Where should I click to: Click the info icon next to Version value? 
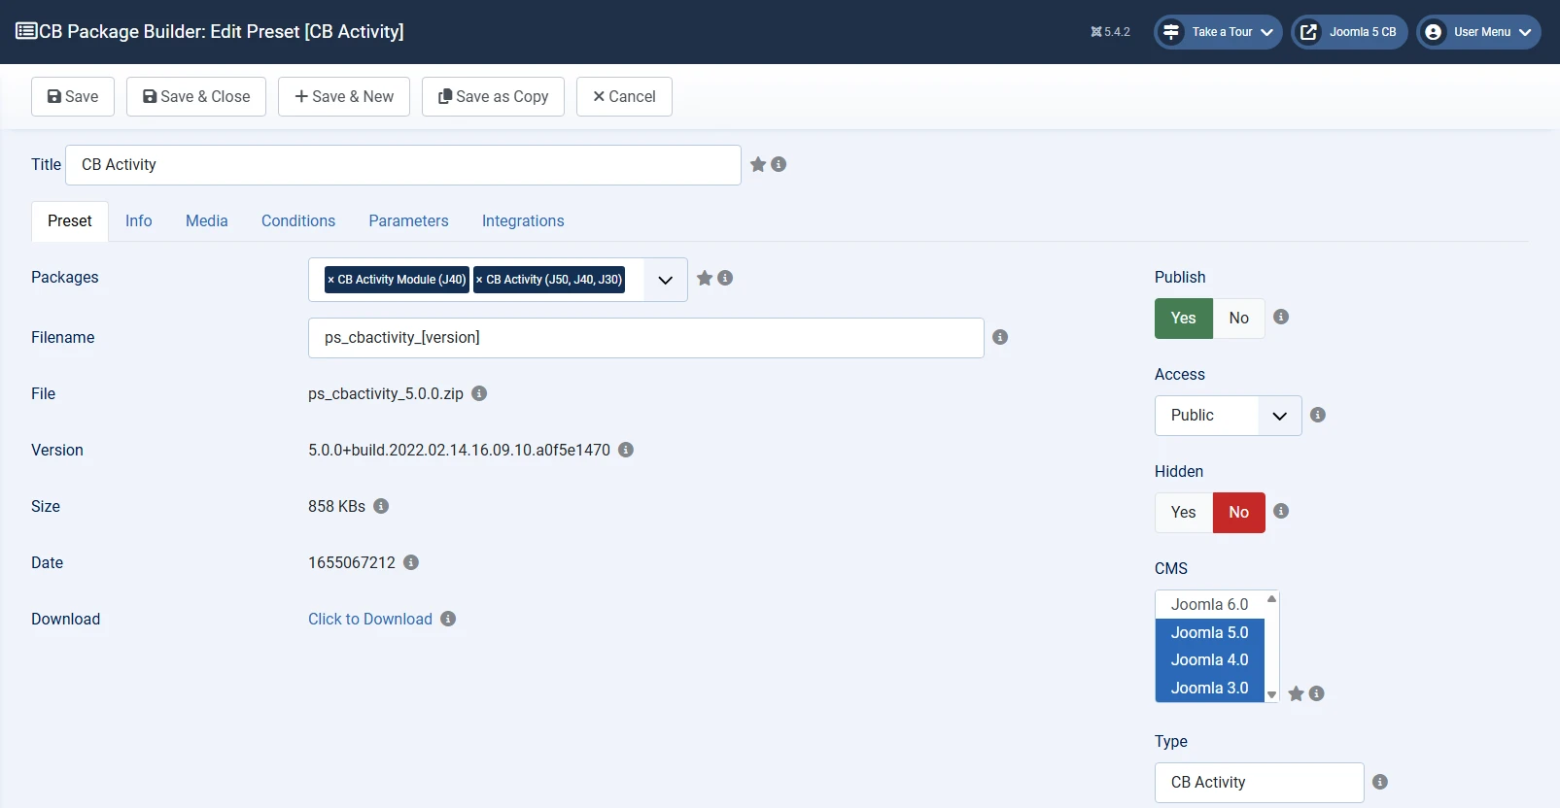click(626, 450)
